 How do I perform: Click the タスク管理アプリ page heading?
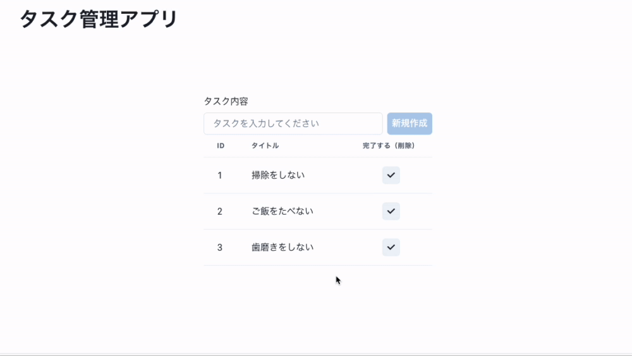[99, 19]
